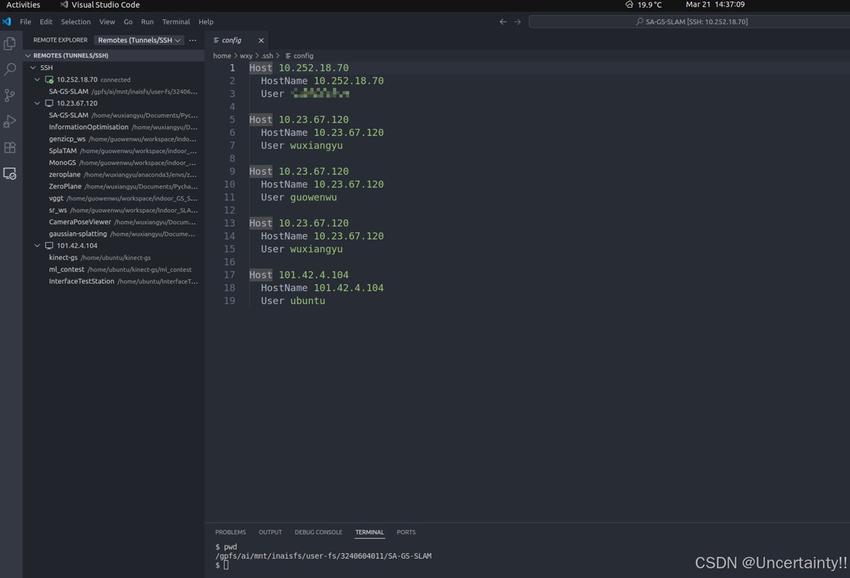Viewport: 850px width, 578px height.
Task: Collapse the SSH tree section
Action: 33,68
